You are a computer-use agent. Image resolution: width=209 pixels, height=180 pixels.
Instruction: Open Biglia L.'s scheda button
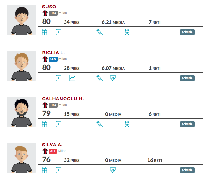pos(187,78)
